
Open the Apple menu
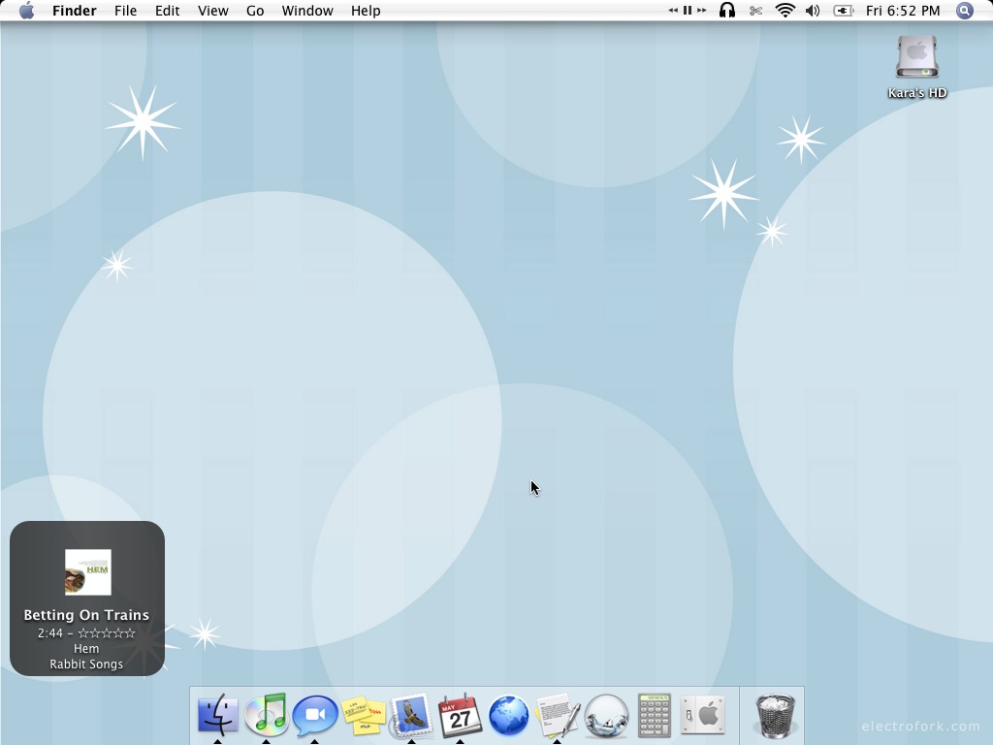click(x=27, y=11)
